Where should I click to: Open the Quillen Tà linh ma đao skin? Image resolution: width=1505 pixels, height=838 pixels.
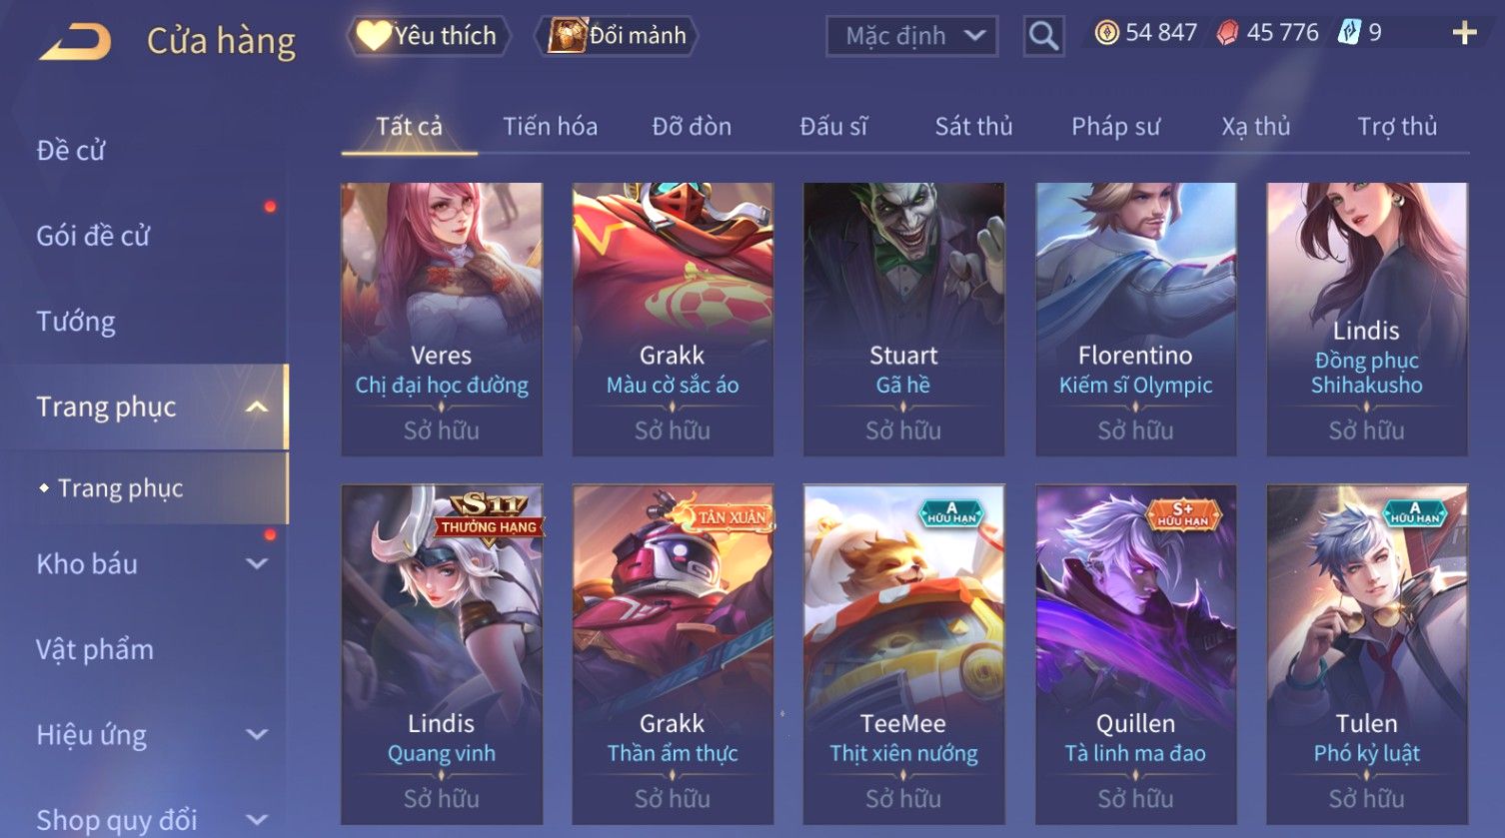point(1135,654)
